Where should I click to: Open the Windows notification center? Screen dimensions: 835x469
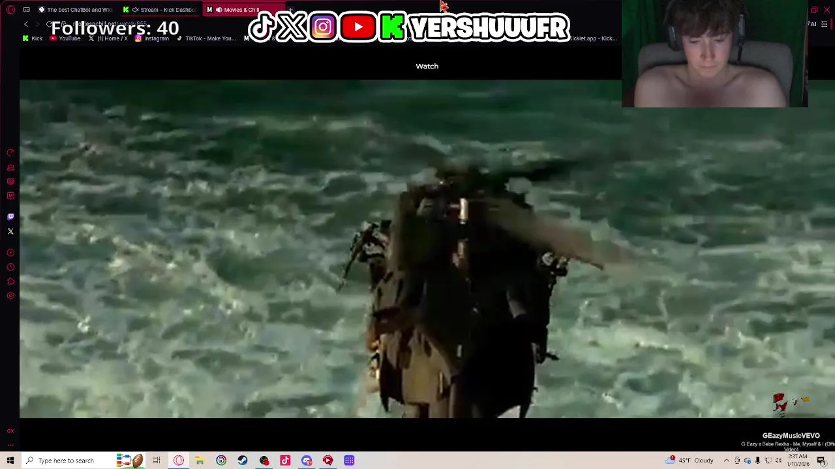pyautogui.click(x=821, y=461)
